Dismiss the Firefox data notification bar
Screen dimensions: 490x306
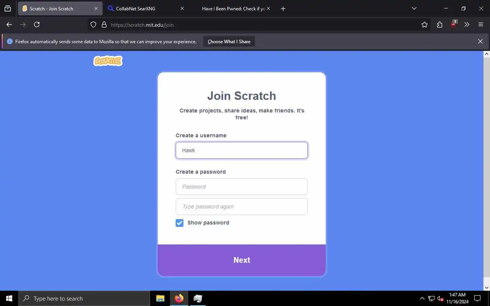pyautogui.click(x=480, y=41)
